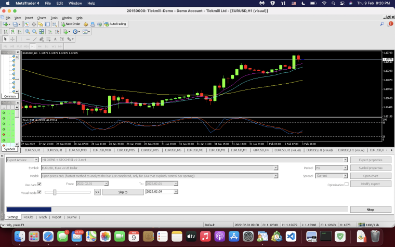Tile windows with the grid icon
Screen dimensions: 395x247
coord(41,32)
